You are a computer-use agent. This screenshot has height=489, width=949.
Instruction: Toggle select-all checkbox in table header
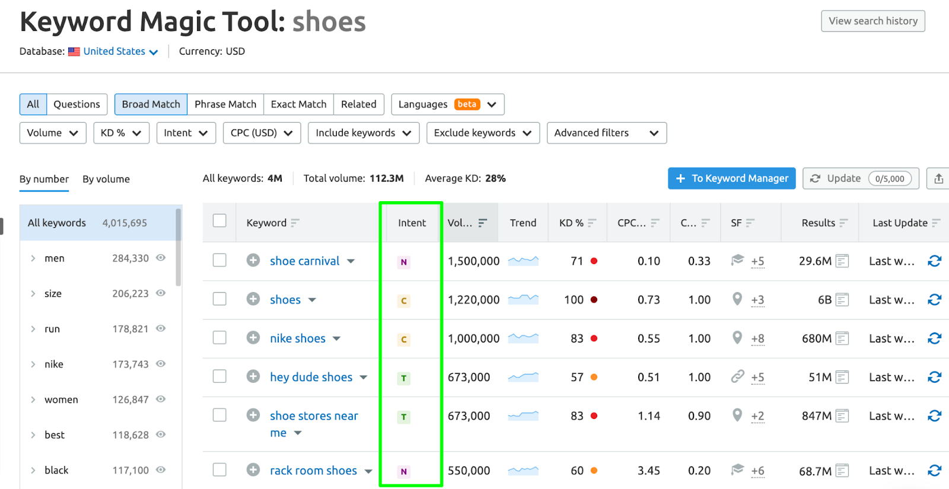[x=219, y=221]
